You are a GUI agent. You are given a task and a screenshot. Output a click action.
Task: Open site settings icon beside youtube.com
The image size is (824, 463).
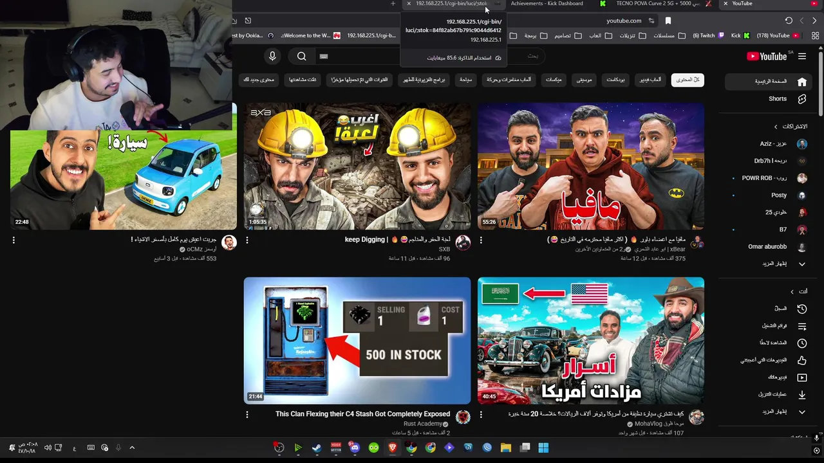(651, 21)
